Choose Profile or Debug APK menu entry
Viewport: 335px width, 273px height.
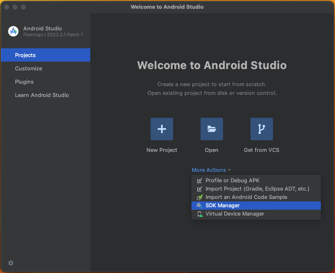[x=256, y=181]
